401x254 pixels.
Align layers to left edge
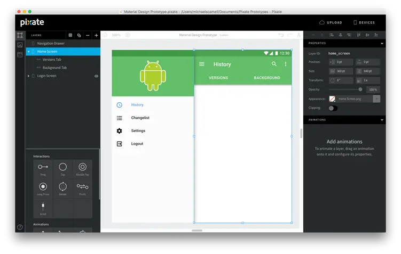[332, 35]
